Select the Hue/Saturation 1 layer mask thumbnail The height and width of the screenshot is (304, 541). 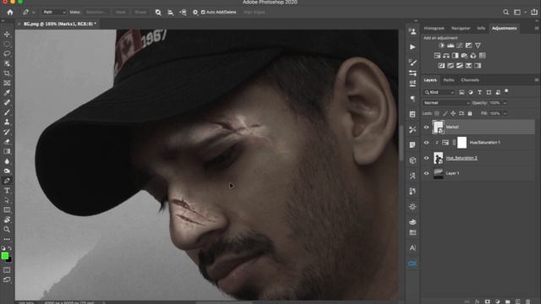[x=462, y=143]
